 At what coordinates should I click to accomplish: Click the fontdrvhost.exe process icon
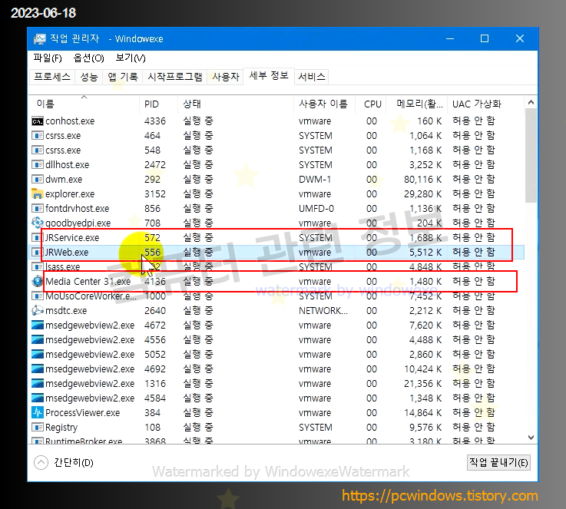[38, 209]
